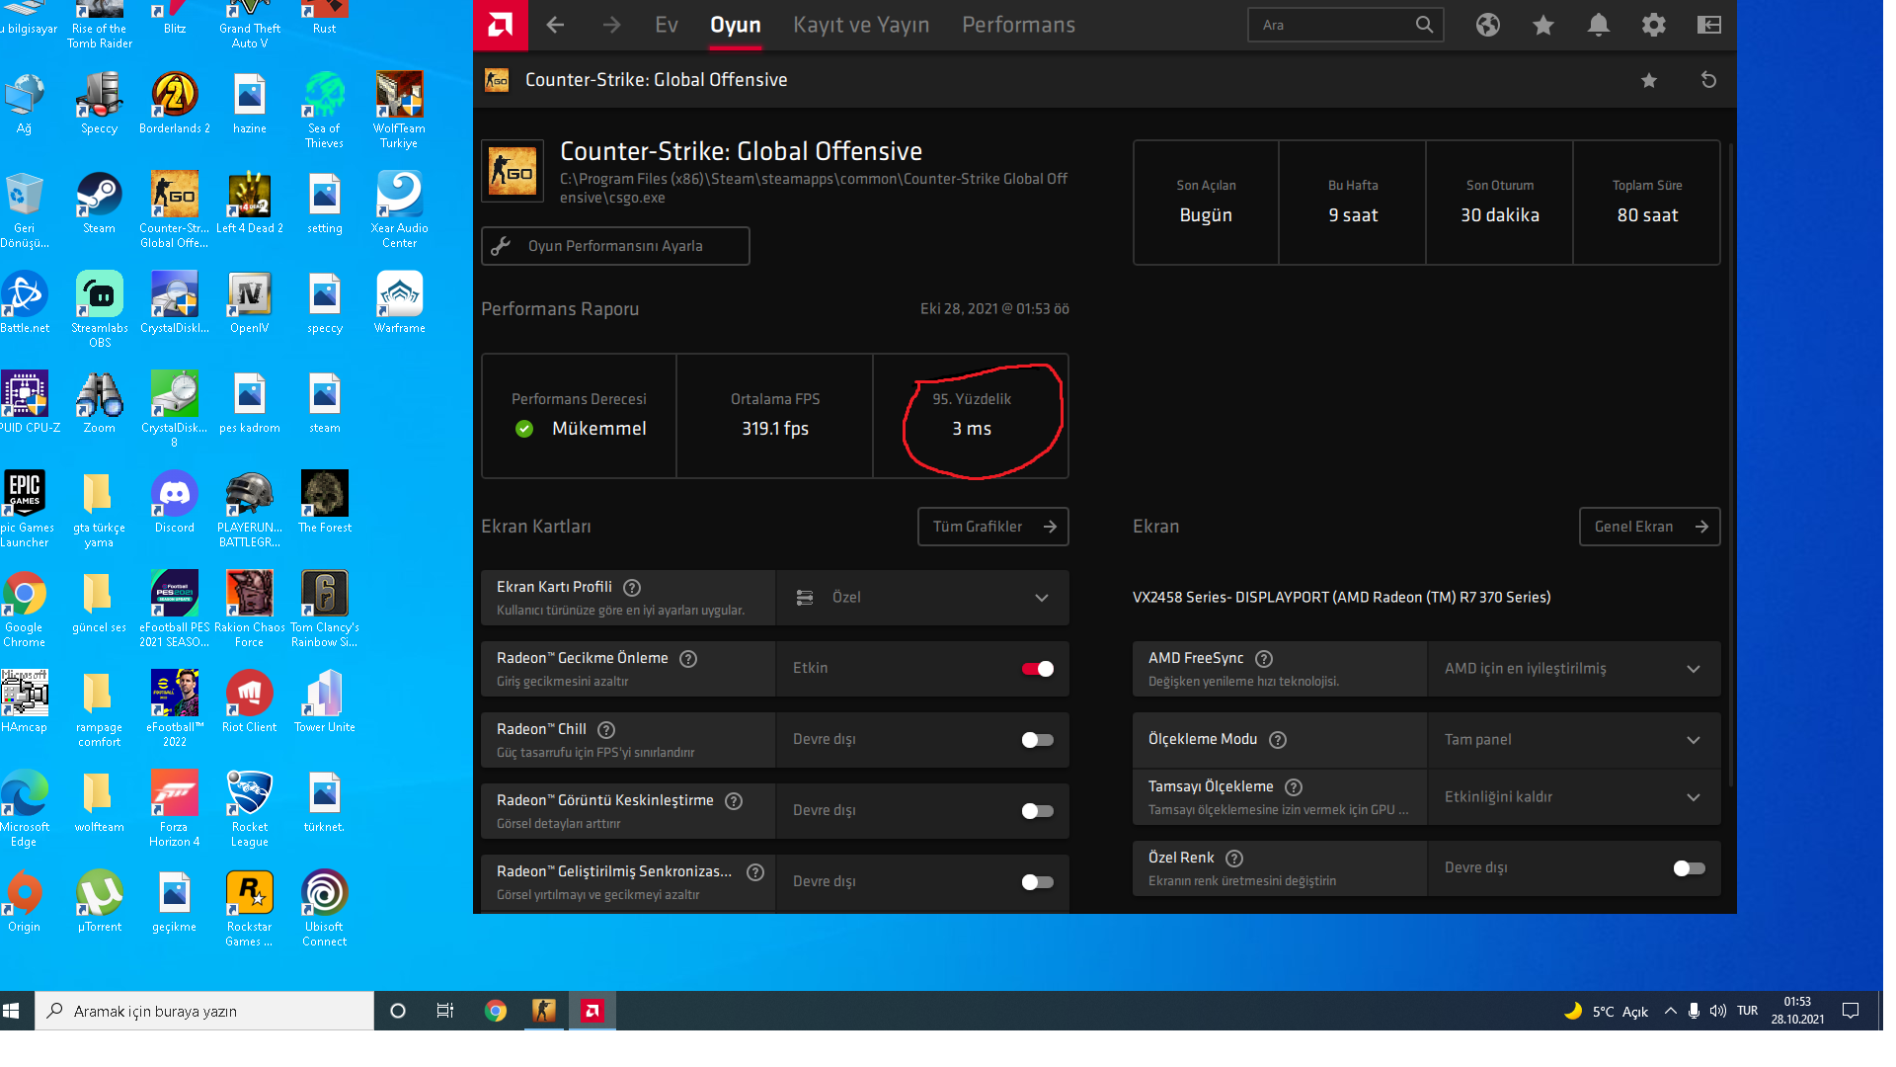Click the Ara search field
The image size is (1896, 1067).
[x=1333, y=26]
